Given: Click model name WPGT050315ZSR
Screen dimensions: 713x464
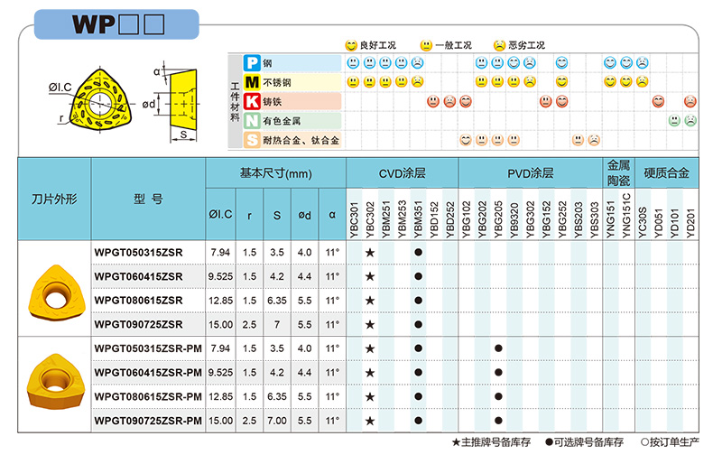Looking at the screenshot, I should pos(138,253).
